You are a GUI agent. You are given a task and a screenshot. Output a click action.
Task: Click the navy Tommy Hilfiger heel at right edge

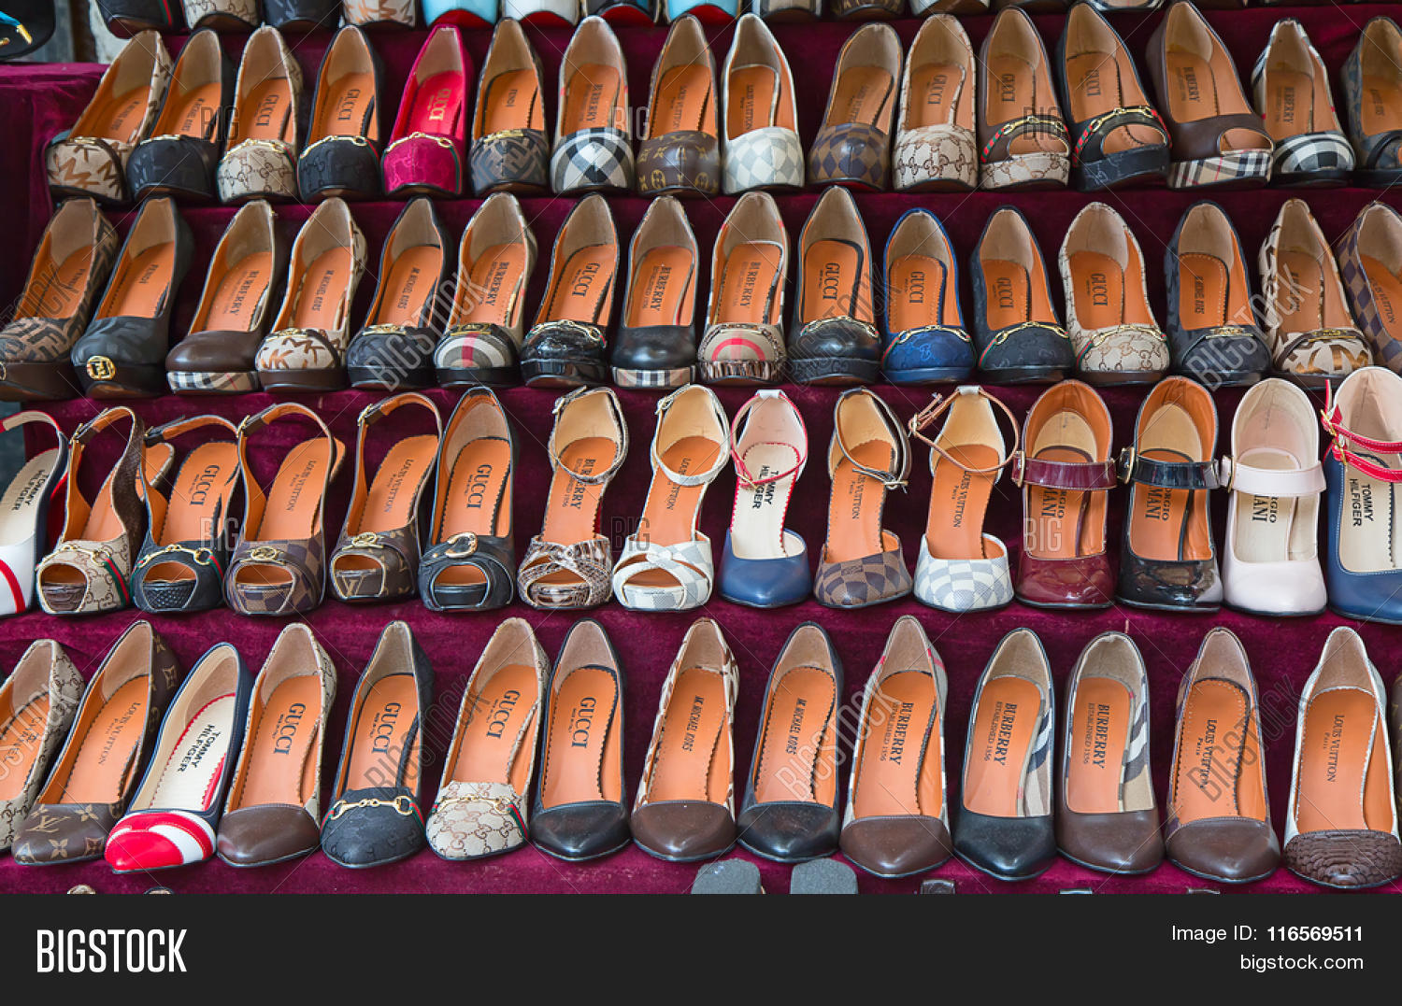click(1366, 504)
